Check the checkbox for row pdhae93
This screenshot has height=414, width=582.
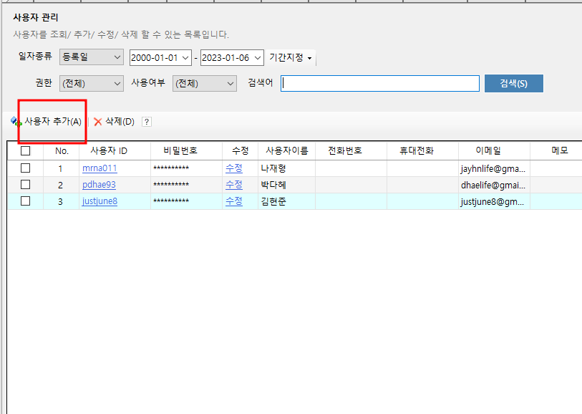[25, 185]
